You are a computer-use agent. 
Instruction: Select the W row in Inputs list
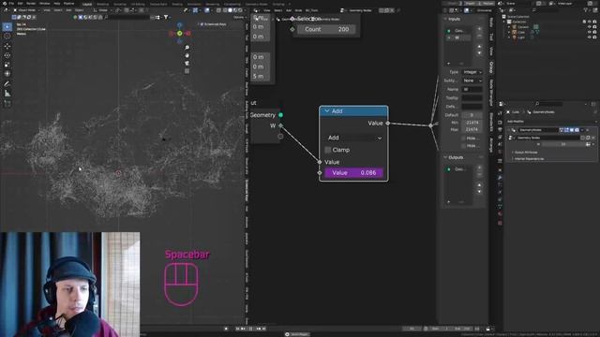point(459,37)
